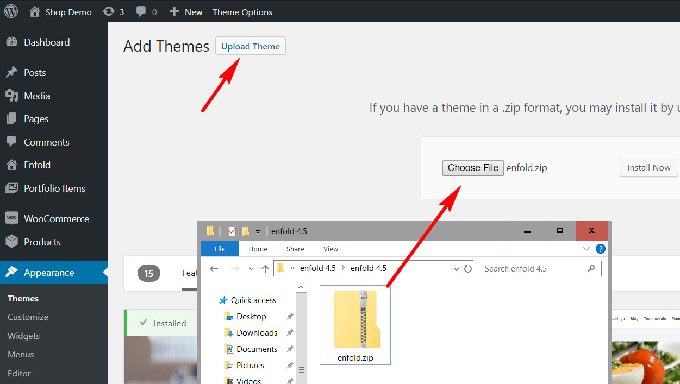The image size is (680, 384).
Task: Click the WooCommerce Woo icon
Action: click(x=11, y=218)
